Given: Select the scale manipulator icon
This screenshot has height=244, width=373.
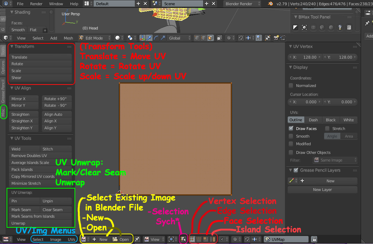Looking at the screenshot, I should [x=163, y=38].
